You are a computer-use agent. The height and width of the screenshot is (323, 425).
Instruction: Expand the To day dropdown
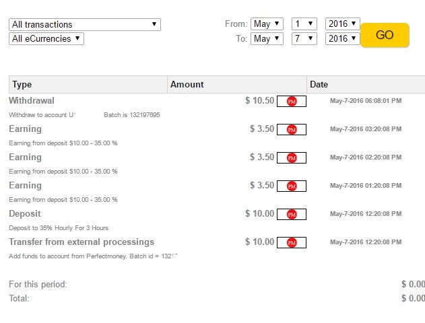click(x=304, y=38)
